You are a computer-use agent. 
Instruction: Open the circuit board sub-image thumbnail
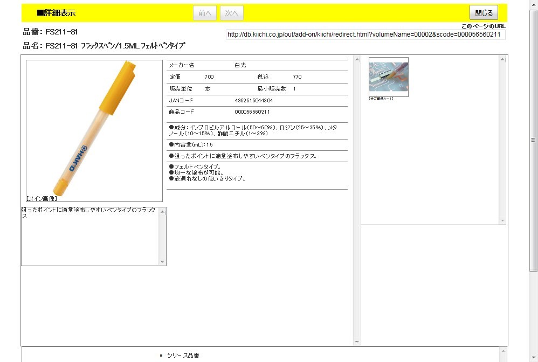[388, 77]
